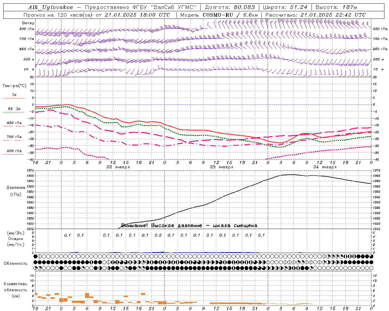
Task: Click the Td 2м legend entry
Action: pyautogui.click(x=14, y=109)
